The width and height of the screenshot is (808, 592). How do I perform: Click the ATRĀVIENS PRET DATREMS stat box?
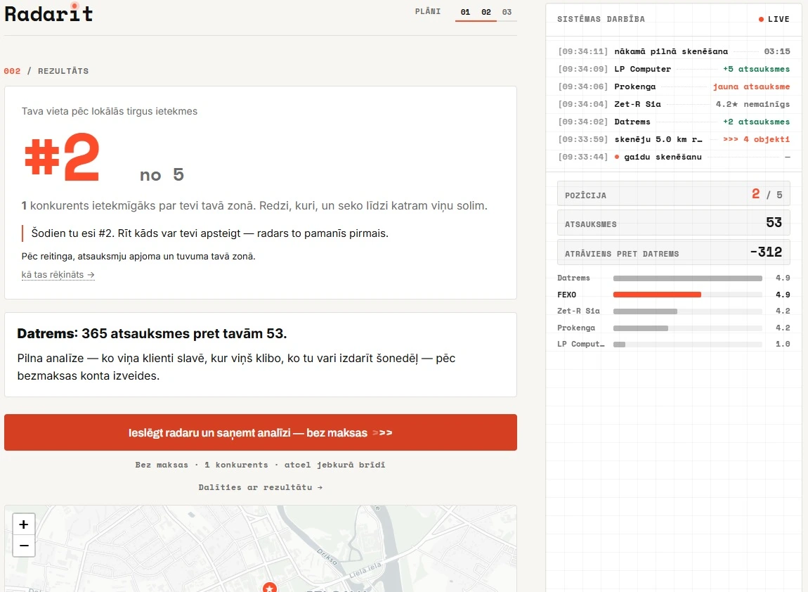coord(674,252)
